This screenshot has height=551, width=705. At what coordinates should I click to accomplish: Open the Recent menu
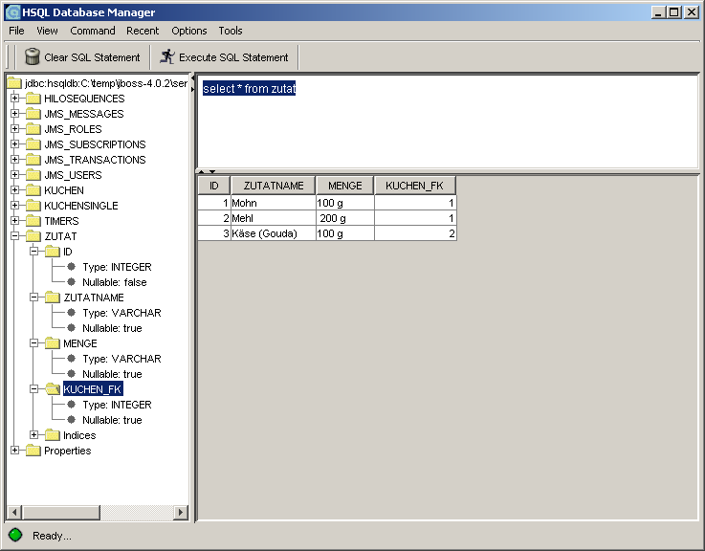(x=143, y=31)
